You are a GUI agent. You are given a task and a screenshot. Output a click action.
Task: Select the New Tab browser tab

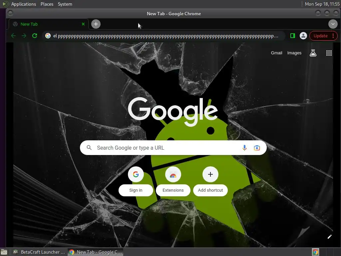coord(49,24)
